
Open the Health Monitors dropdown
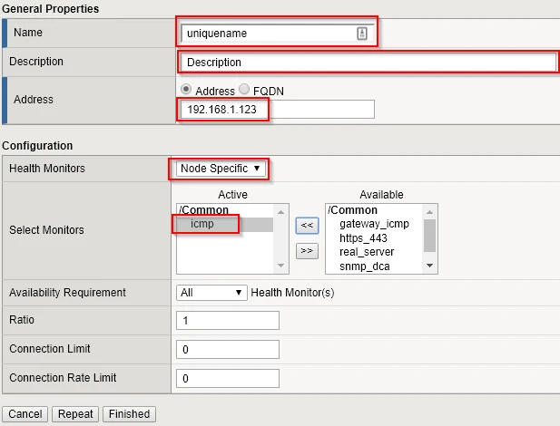(219, 169)
